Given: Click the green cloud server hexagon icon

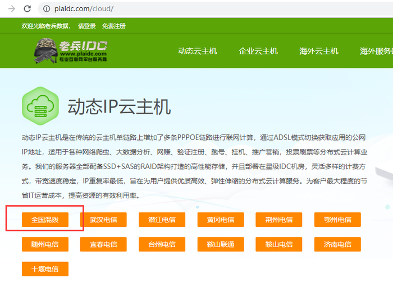Looking at the screenshot, I should (x=40, y=106).
